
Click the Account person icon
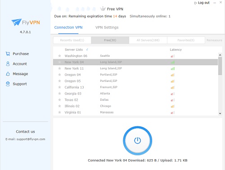8,64
